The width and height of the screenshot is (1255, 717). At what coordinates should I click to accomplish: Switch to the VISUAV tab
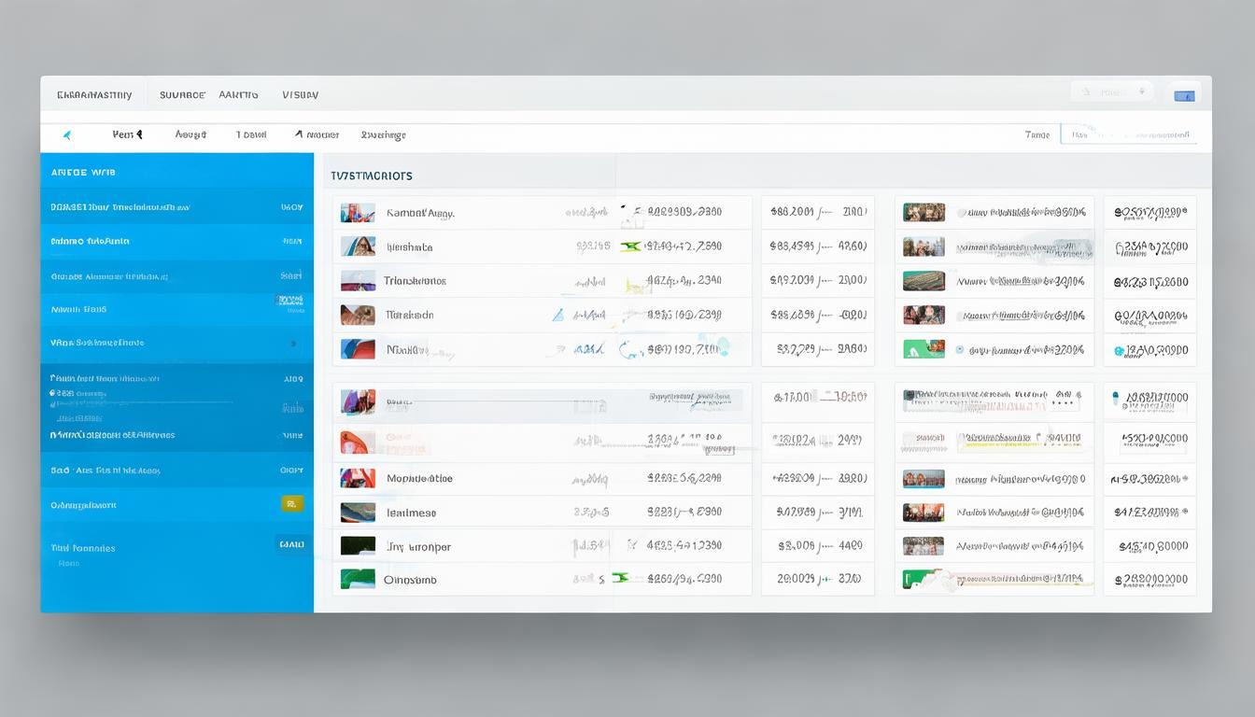click(x=300, y=95)
